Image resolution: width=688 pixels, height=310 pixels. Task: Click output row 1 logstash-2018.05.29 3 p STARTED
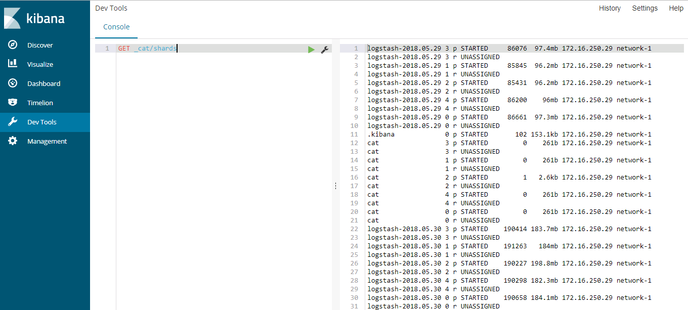click(509, 48)
